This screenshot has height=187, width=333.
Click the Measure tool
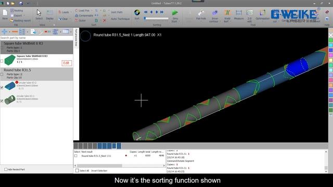click(239, 15)
